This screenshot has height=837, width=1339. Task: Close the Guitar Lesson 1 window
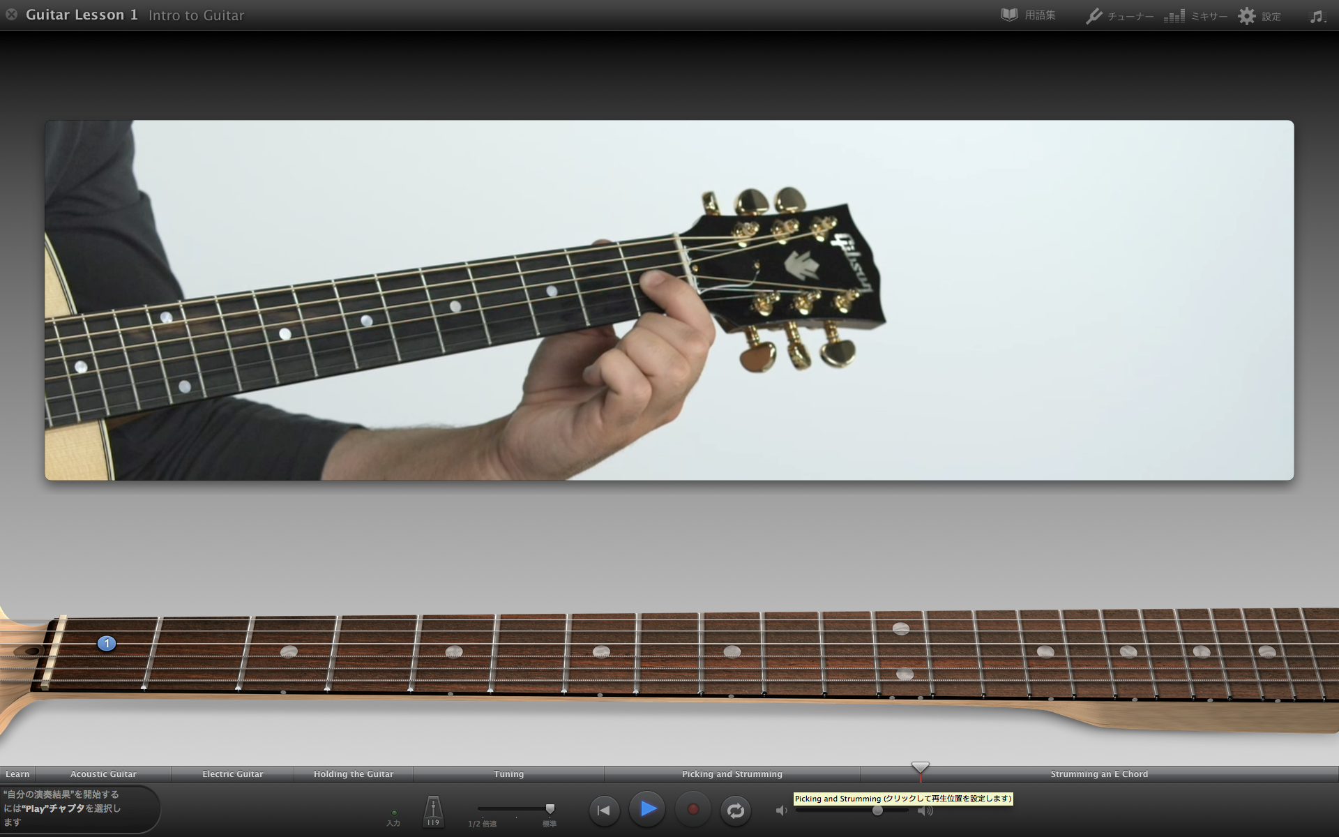[11, 14]
